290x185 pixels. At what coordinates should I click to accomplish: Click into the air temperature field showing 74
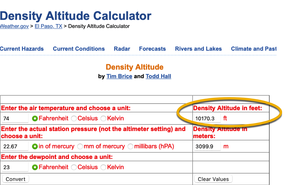[15, 118]
